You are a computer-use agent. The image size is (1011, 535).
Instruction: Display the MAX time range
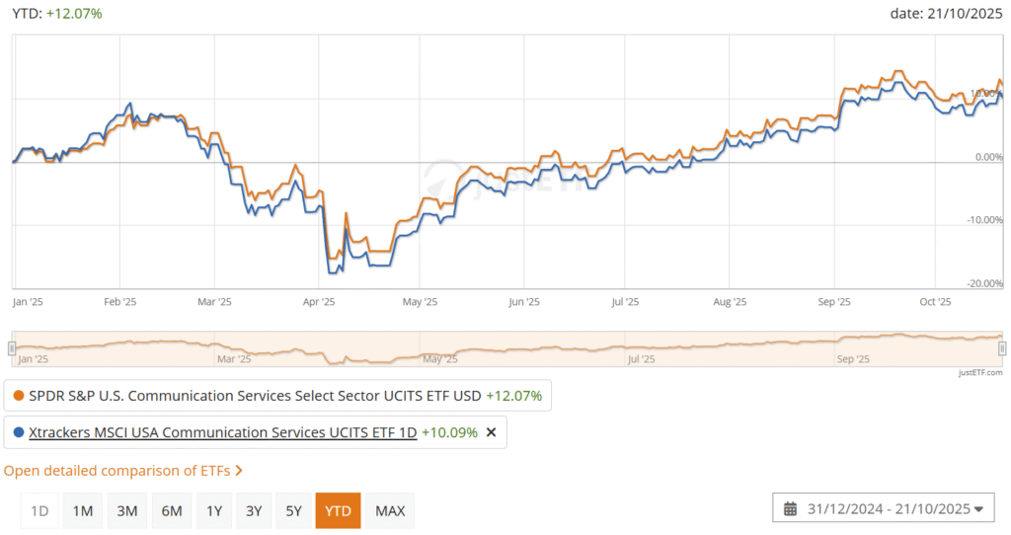point(390,510)
